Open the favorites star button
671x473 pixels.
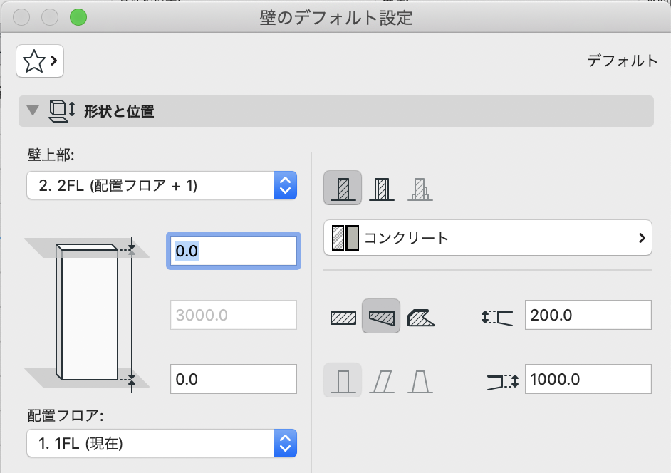pyautogui.click(x=40, y=61)
